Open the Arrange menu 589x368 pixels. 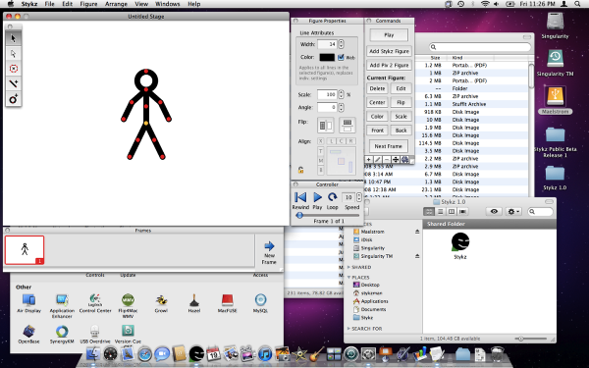(116, 4)
